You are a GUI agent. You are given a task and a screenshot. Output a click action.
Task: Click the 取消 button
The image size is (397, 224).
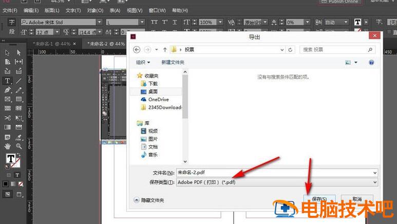[x=357, y=199]
